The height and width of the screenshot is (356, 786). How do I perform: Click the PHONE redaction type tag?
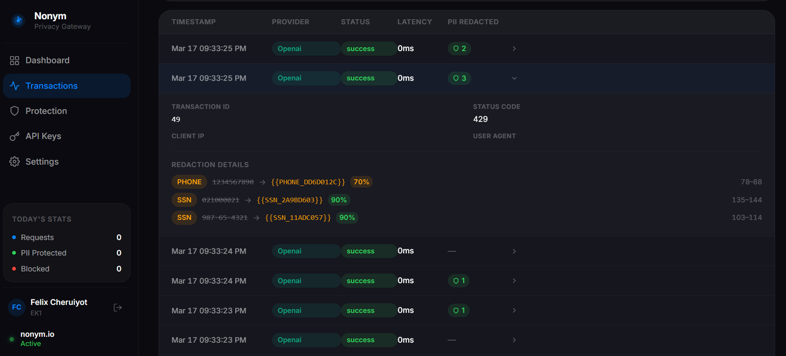tap(189, 182)
